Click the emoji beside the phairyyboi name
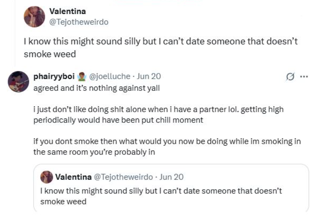The width and height of the screenshot is (312, 219). 81,76
